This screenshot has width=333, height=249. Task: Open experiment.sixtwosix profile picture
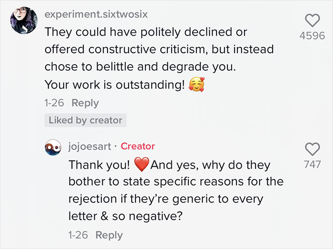coord(23,20)
